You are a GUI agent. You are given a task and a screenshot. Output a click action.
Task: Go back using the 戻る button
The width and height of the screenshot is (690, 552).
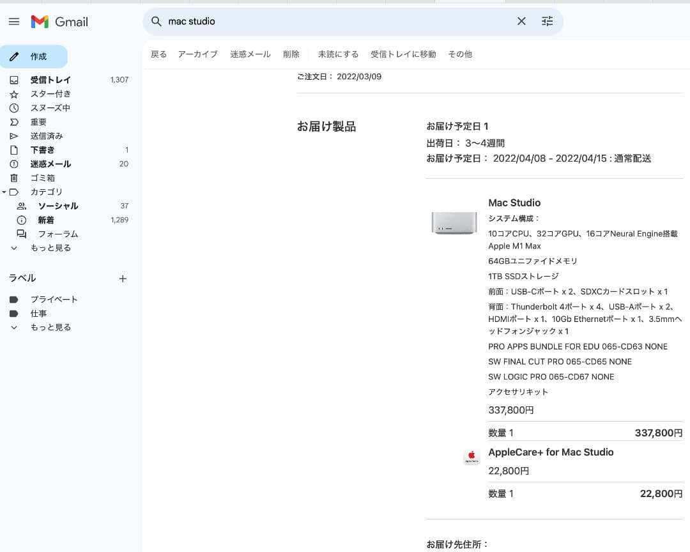point(158,54)
